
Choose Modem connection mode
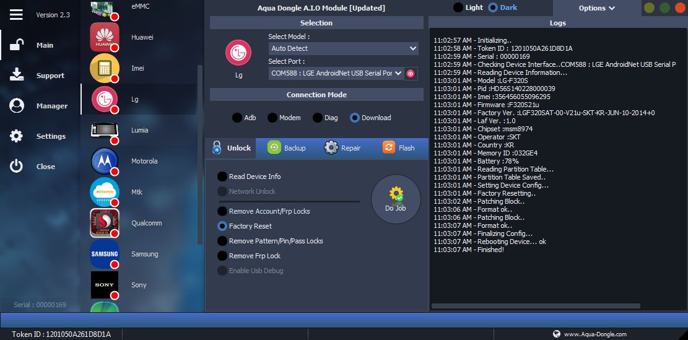click(x=272, y=118)
